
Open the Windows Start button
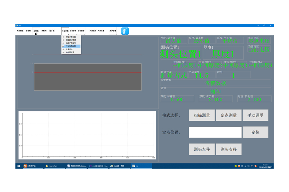coord(18,166)
